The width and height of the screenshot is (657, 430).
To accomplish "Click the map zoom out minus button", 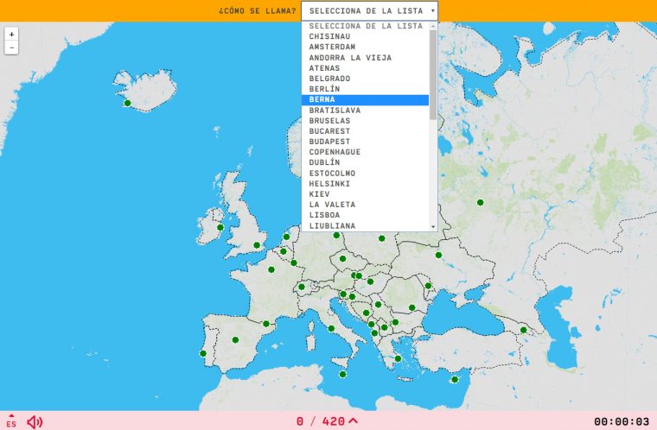I will tap(11, 48).
